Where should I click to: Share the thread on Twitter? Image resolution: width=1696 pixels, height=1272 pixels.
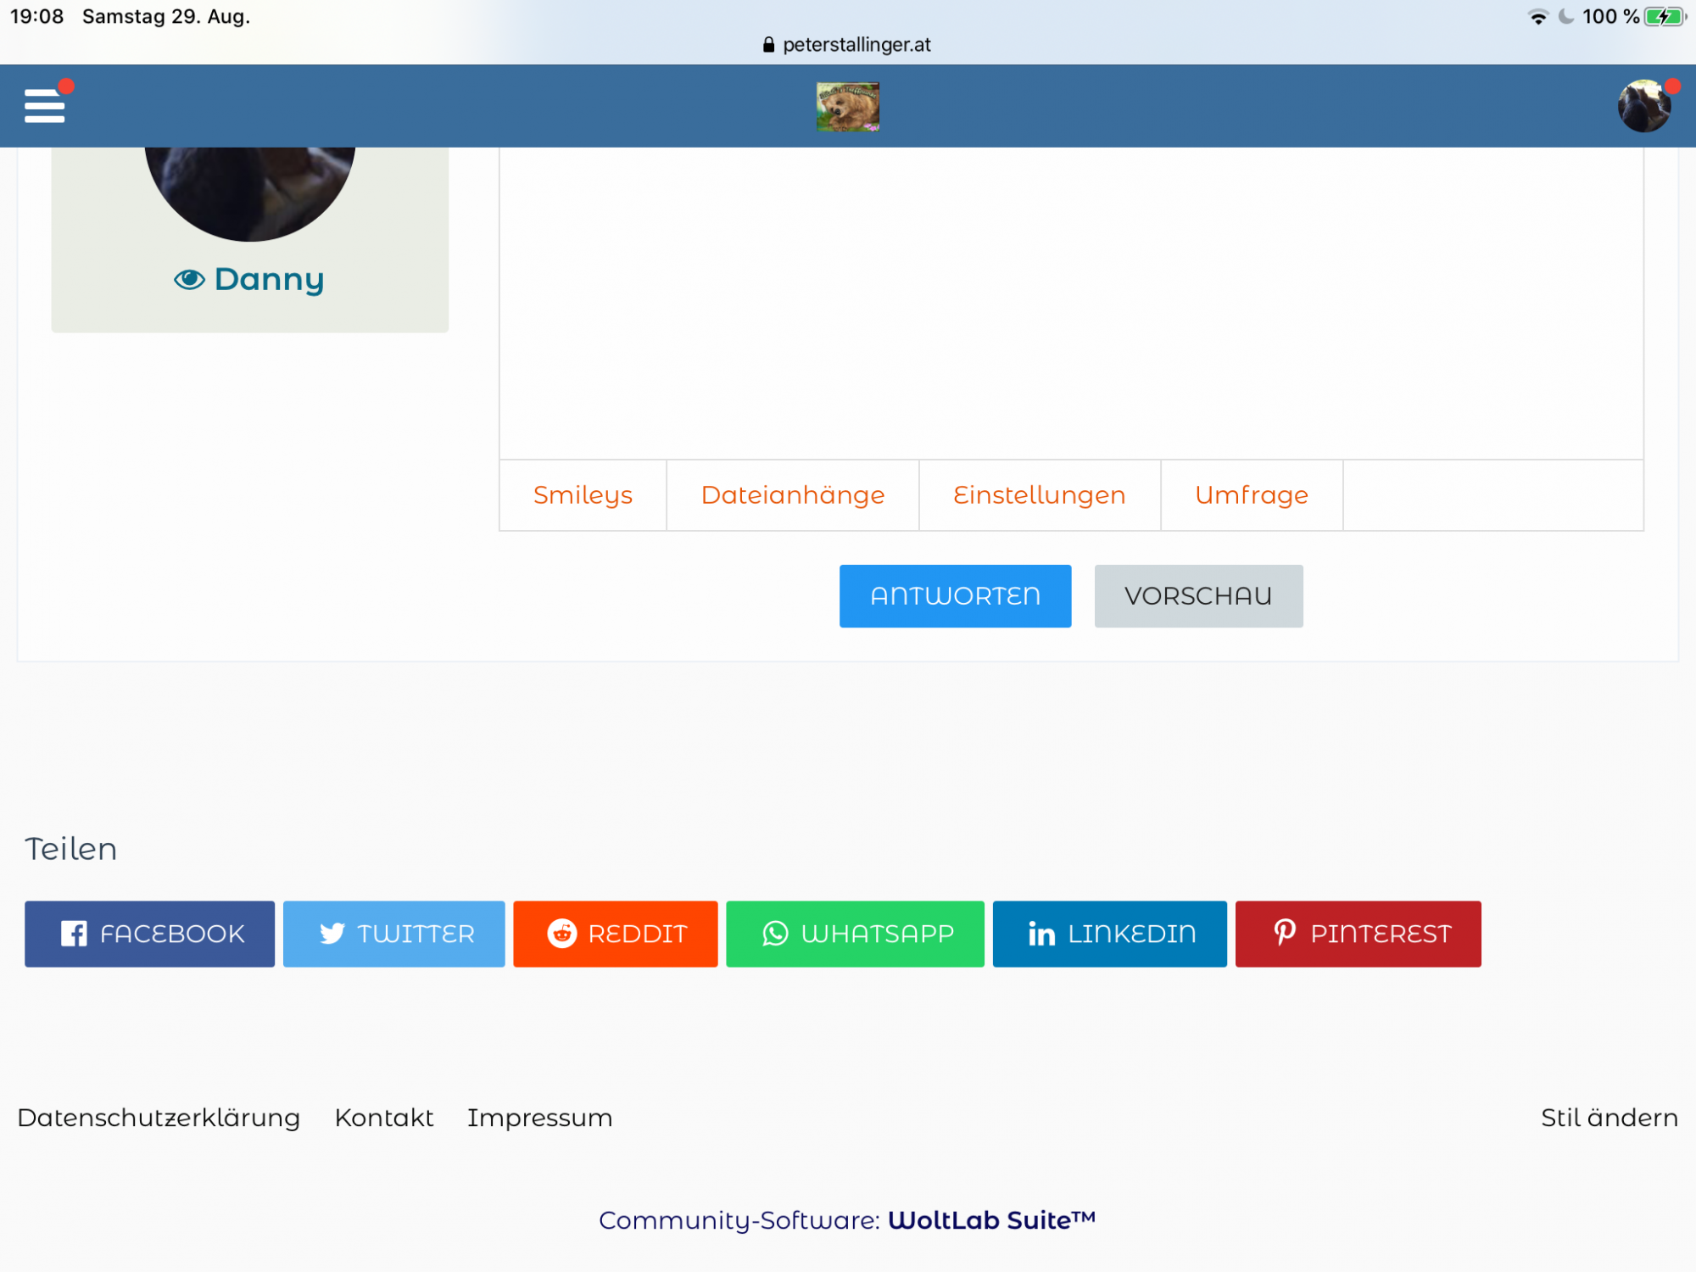click(x=393, y=934)
